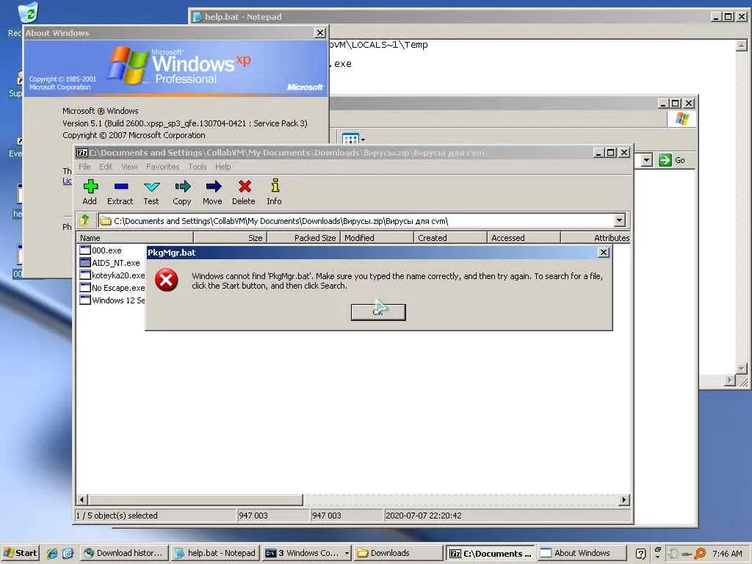Open the Edit menu in 7-Zip
The height and width of the screenshot is (564, 752).
106,167
